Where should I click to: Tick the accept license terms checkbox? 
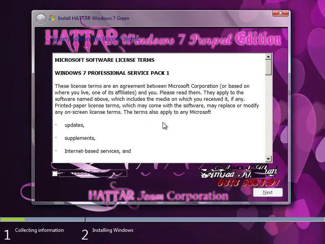point(55,174)
